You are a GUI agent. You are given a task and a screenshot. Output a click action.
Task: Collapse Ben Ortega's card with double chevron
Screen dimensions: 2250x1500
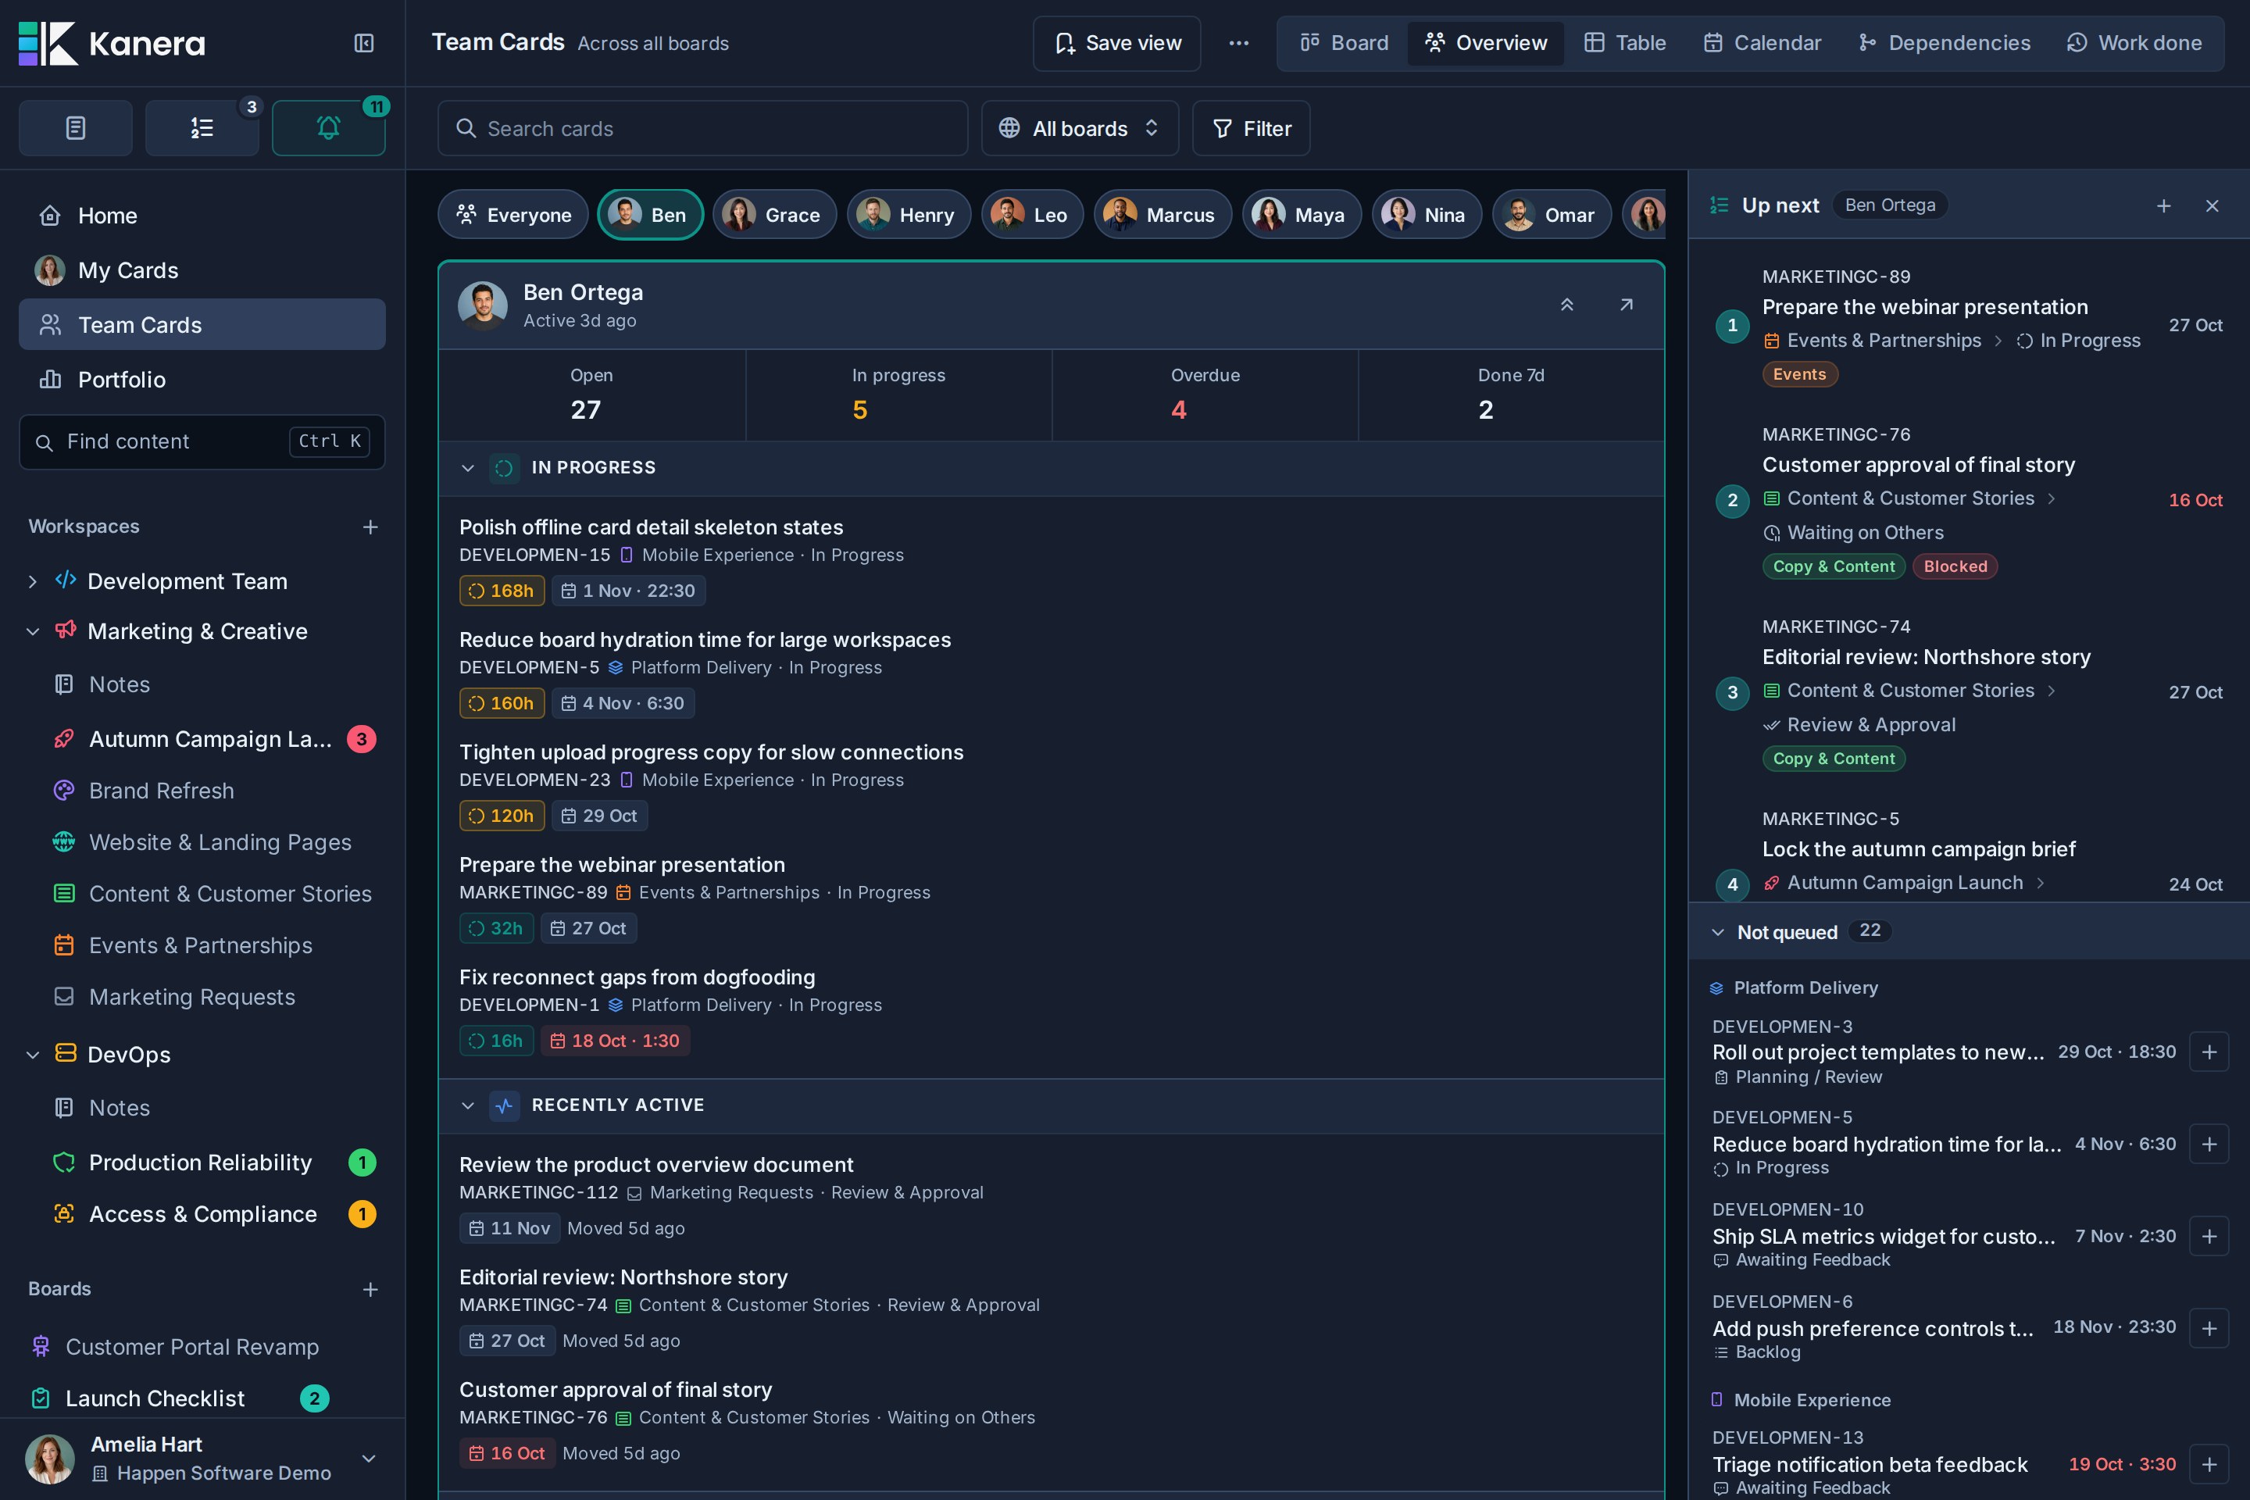[1567, 304]
